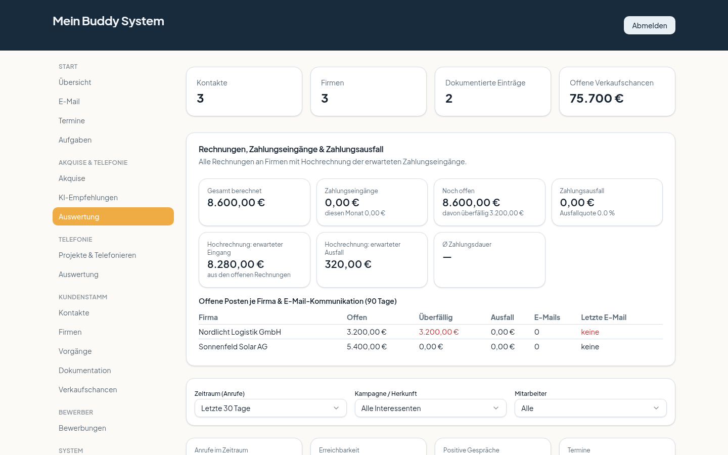The width and height of the screenshot is (728, 455).
Task: Click Sonnenfeld Solar AG in the table
Action: pos(233,347)
